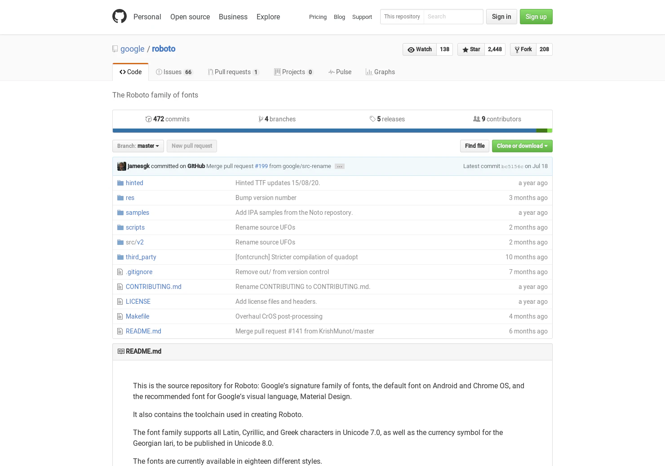View the 2,448 stargazers count

[x=495, y=49]
